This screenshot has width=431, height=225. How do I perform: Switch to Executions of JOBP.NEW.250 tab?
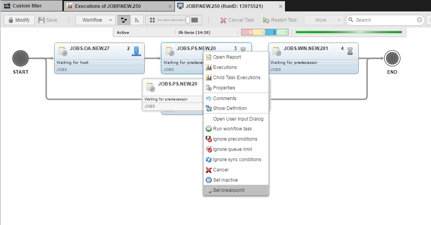pyautogui.click(x=107, y=6)
